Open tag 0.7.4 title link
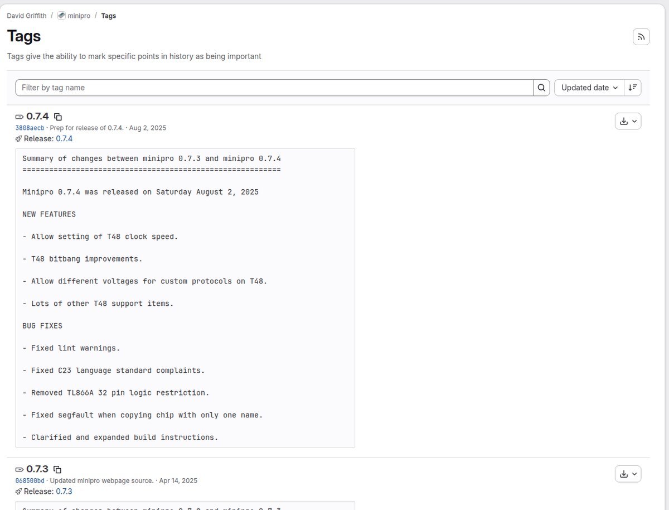The height and width of the screenshot is (510, 669). 37,117
